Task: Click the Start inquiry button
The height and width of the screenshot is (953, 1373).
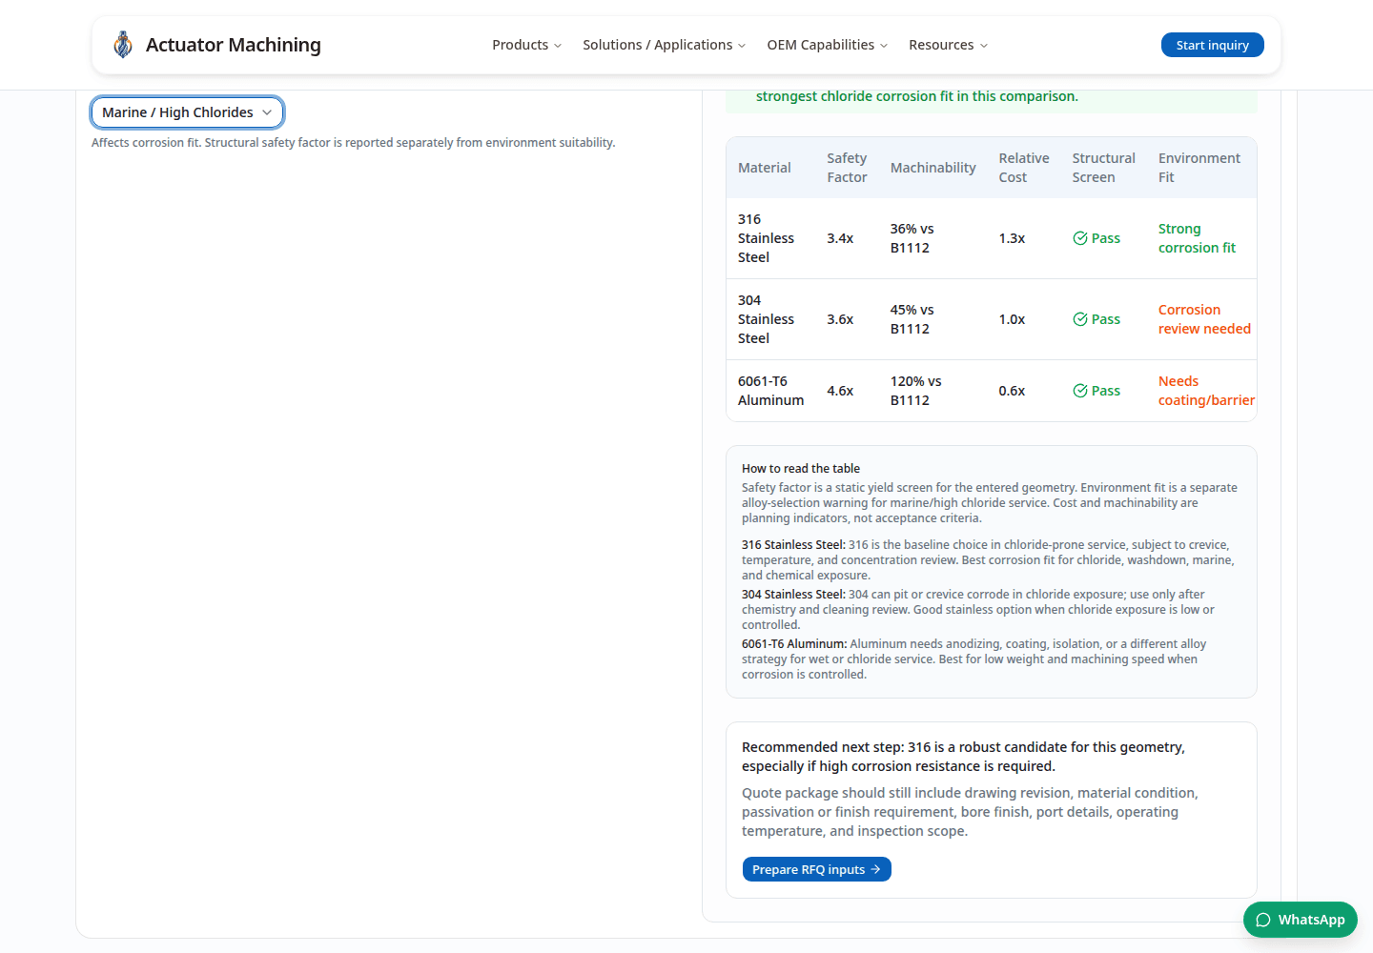Action: click(x=1213, y=45)
